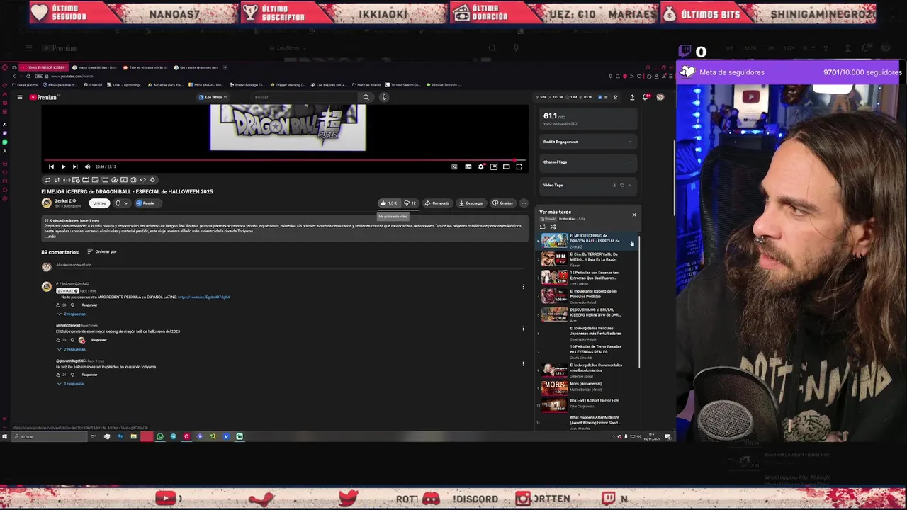Image resolution: width=907 pixels, height=510 pixels.
Task: Toggle loop icon in enhancer toolbar
Action: pyautogui.click(x=47, y=180)
